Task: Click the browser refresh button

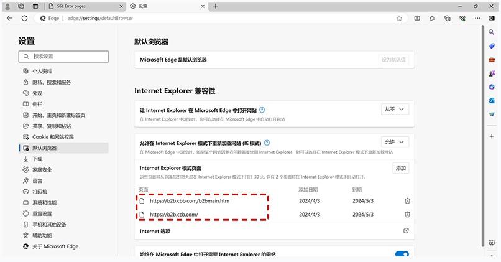Action: 25,19
